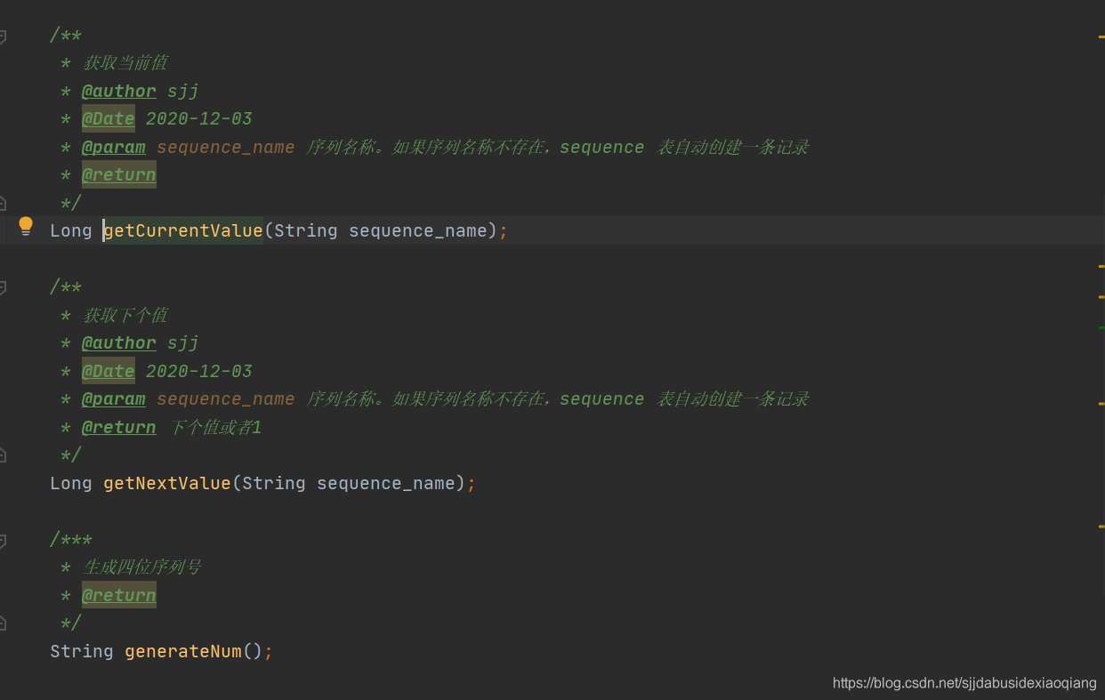The height and width of the screenshot is (700, 1105).
Task: Toggle fold marker at end of '获取当前值' Javadoc
Action: [x=2, y=203]
